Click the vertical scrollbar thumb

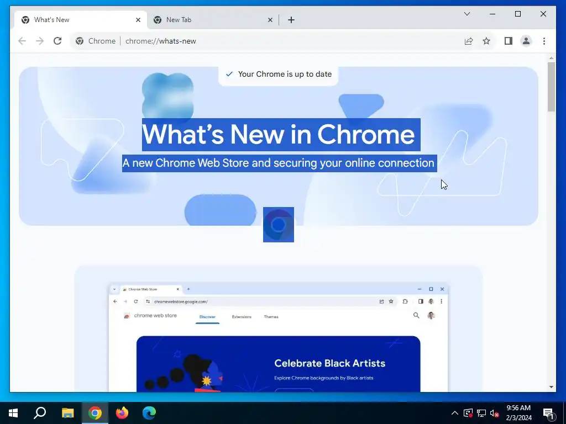[x=551, y=87]
